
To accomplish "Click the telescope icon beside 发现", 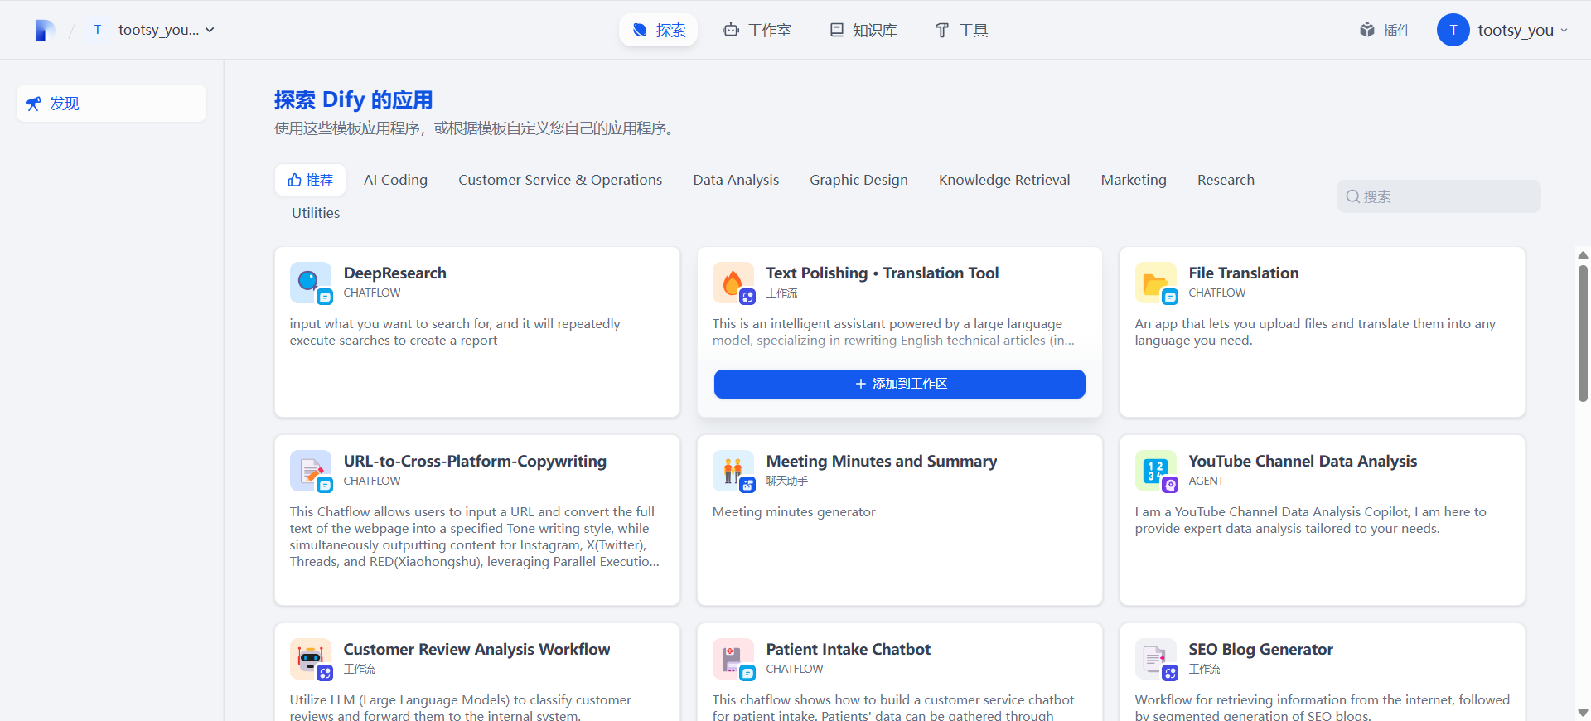I will [33, 104].
